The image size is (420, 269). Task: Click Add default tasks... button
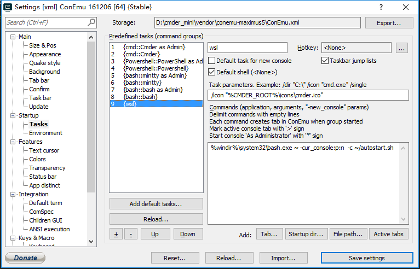[156, 204]
